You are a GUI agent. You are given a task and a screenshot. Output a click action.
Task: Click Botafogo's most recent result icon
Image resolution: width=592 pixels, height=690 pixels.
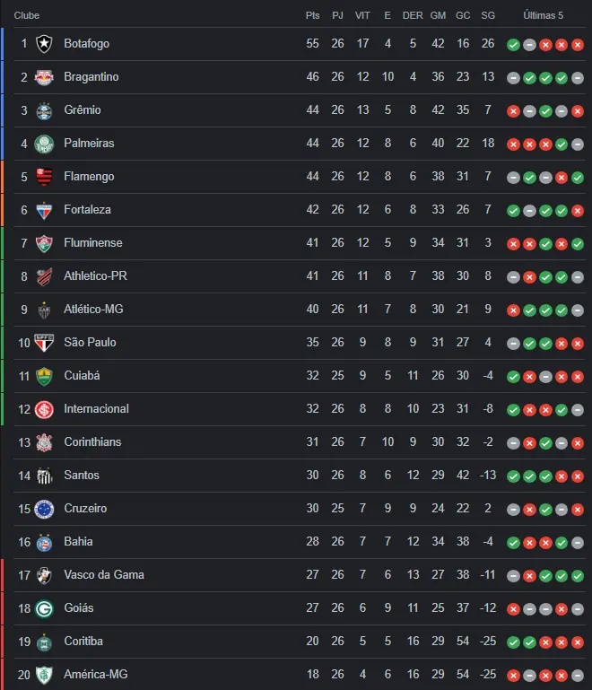(x=578, y=44)
